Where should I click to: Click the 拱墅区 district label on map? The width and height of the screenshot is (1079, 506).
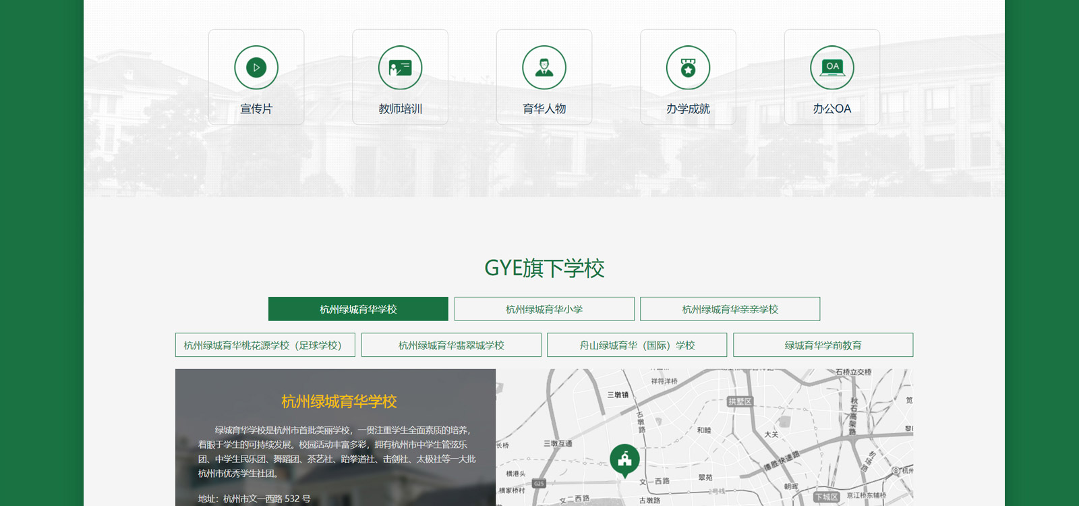(739, 401)
